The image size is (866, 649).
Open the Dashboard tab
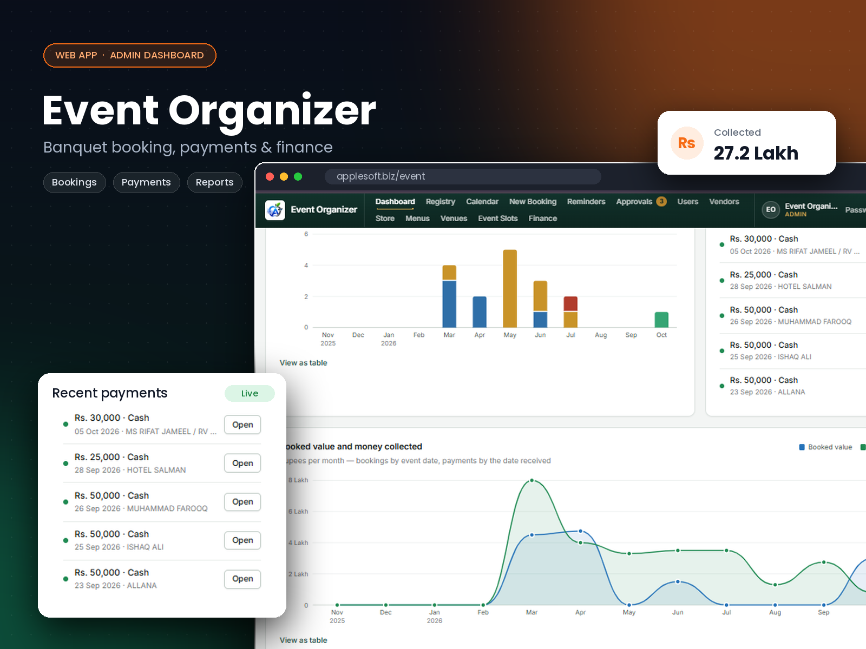(x=395, y=202)
